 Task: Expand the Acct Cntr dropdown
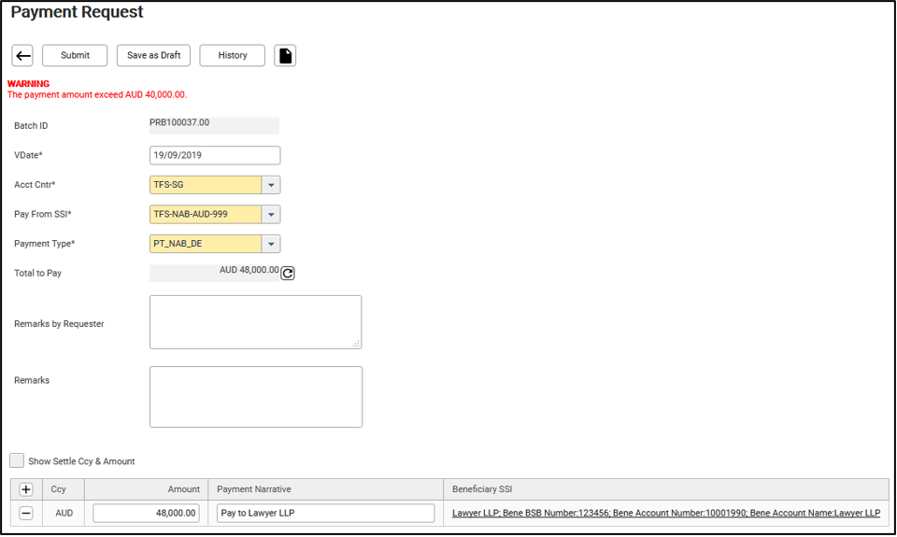pyautogui.click(x=270, y=185)
